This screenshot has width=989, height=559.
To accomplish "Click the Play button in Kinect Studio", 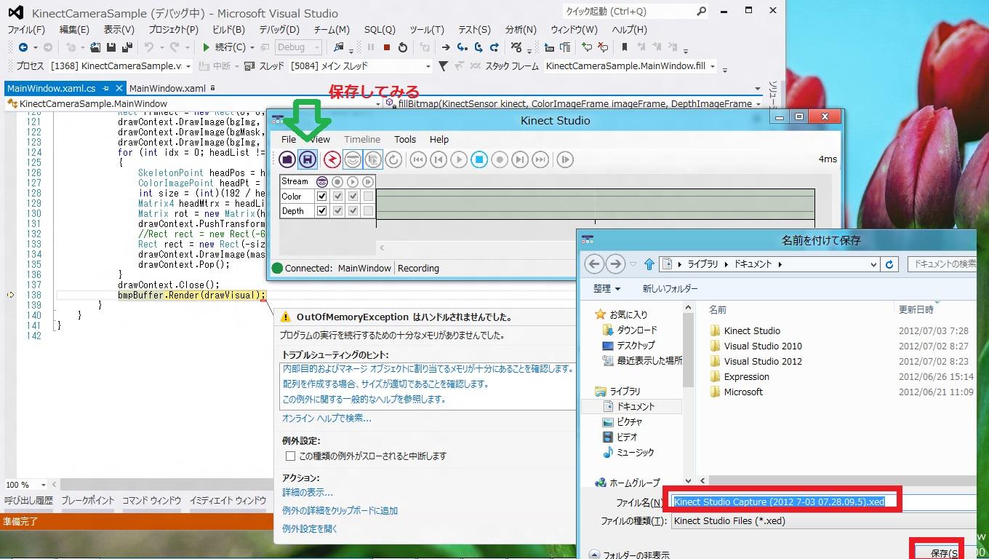I will click(459, 159).
